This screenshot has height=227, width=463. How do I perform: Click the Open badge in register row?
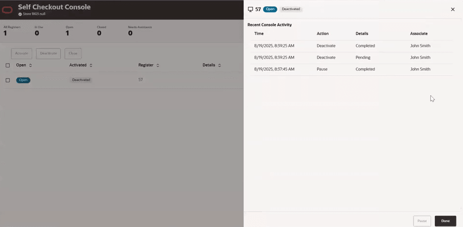(23, 80)
